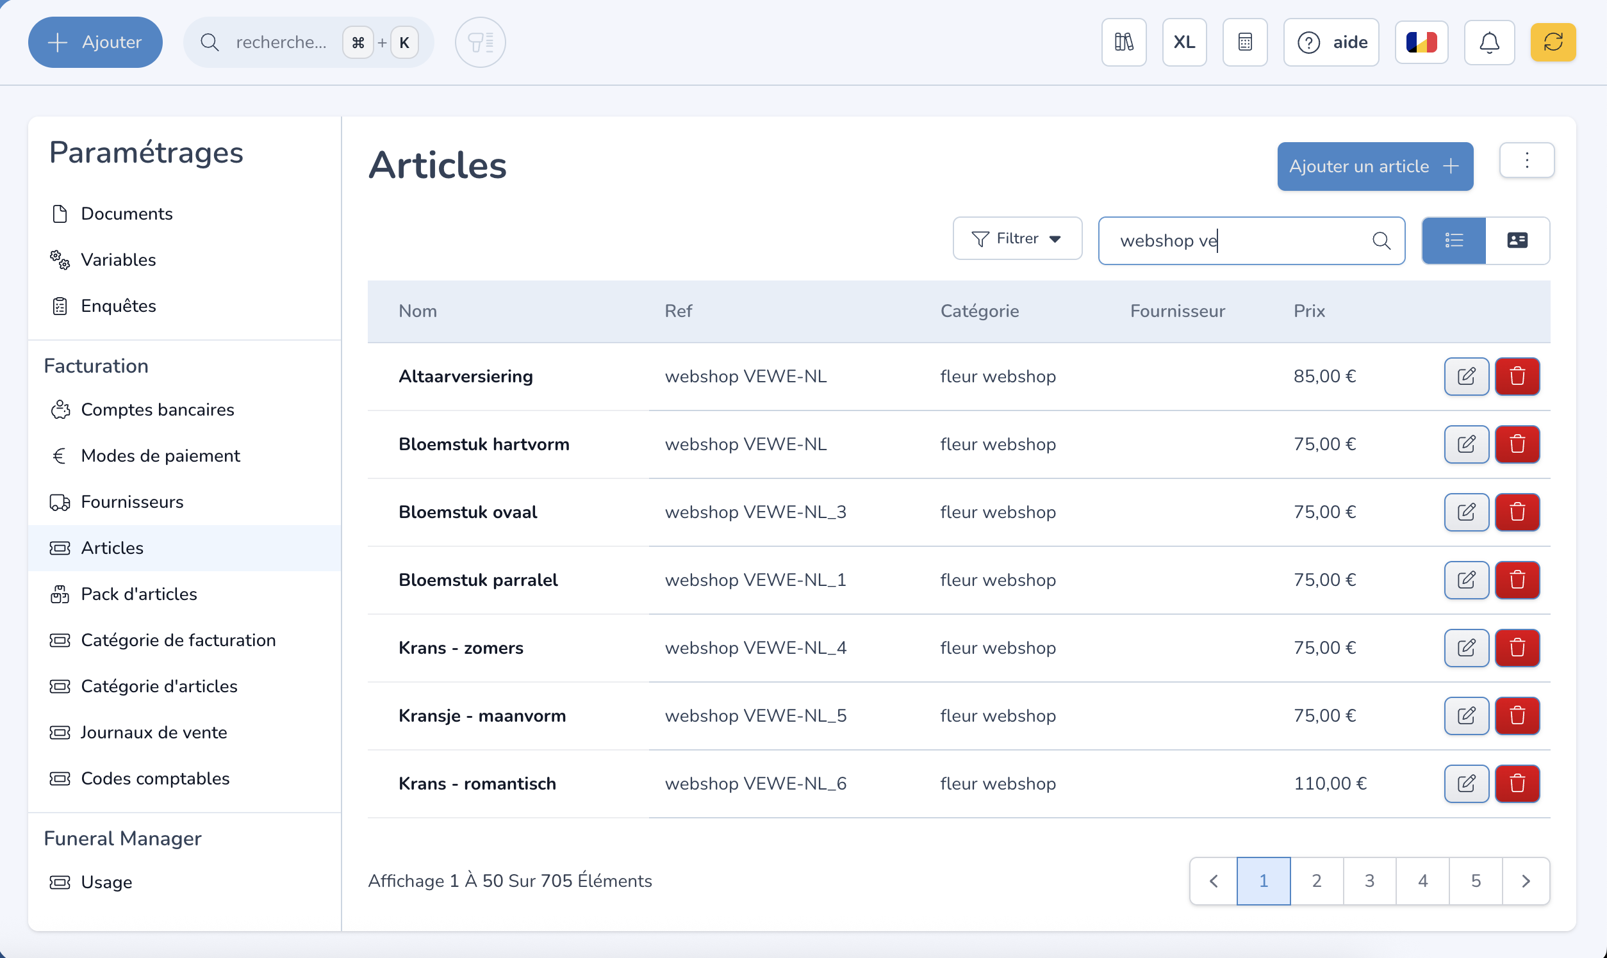Delete the Altaarversiering article with trash icon
Viewport: 1607px width, 958px height.
1517,377
